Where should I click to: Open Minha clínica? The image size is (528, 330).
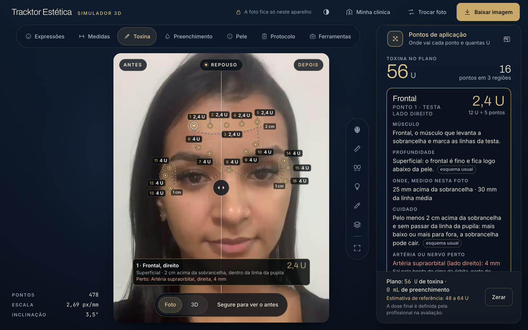tap(368, 12)
